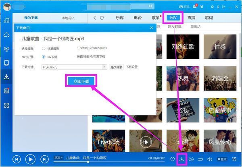Click the playback progress slider handle
This screenshot has height=167, width=242.
coord(88,162)
